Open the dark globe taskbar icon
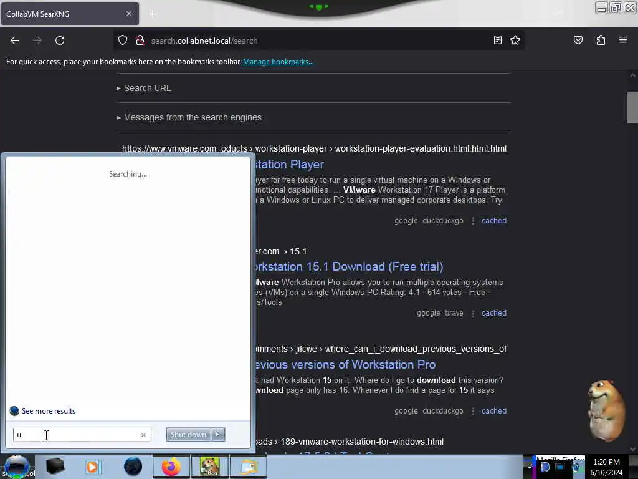The width and height of the screenshot is (638, 479). pos(133,467)
